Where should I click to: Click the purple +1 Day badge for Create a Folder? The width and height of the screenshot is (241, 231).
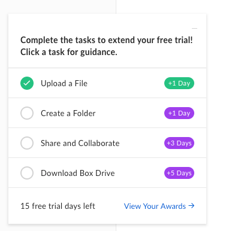pyautogui.click(x=179, y=113)
